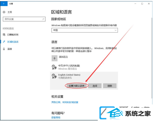Click the back arrow in title bar
The width and height of the screenshot is (153, 121).
tap(4, 4)
